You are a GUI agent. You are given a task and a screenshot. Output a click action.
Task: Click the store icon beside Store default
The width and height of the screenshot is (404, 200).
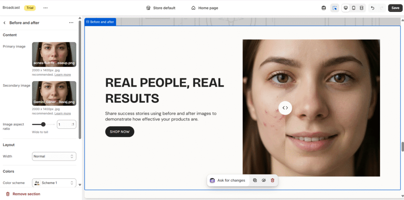148,8
